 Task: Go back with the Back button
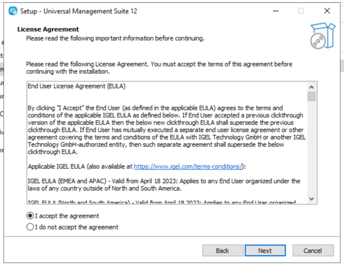click(222, 251)
